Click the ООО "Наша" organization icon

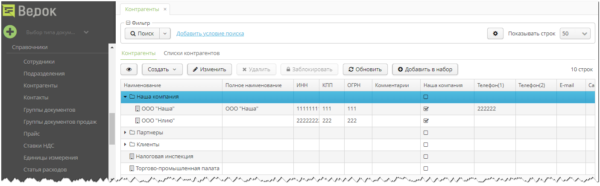coord(138,109)
